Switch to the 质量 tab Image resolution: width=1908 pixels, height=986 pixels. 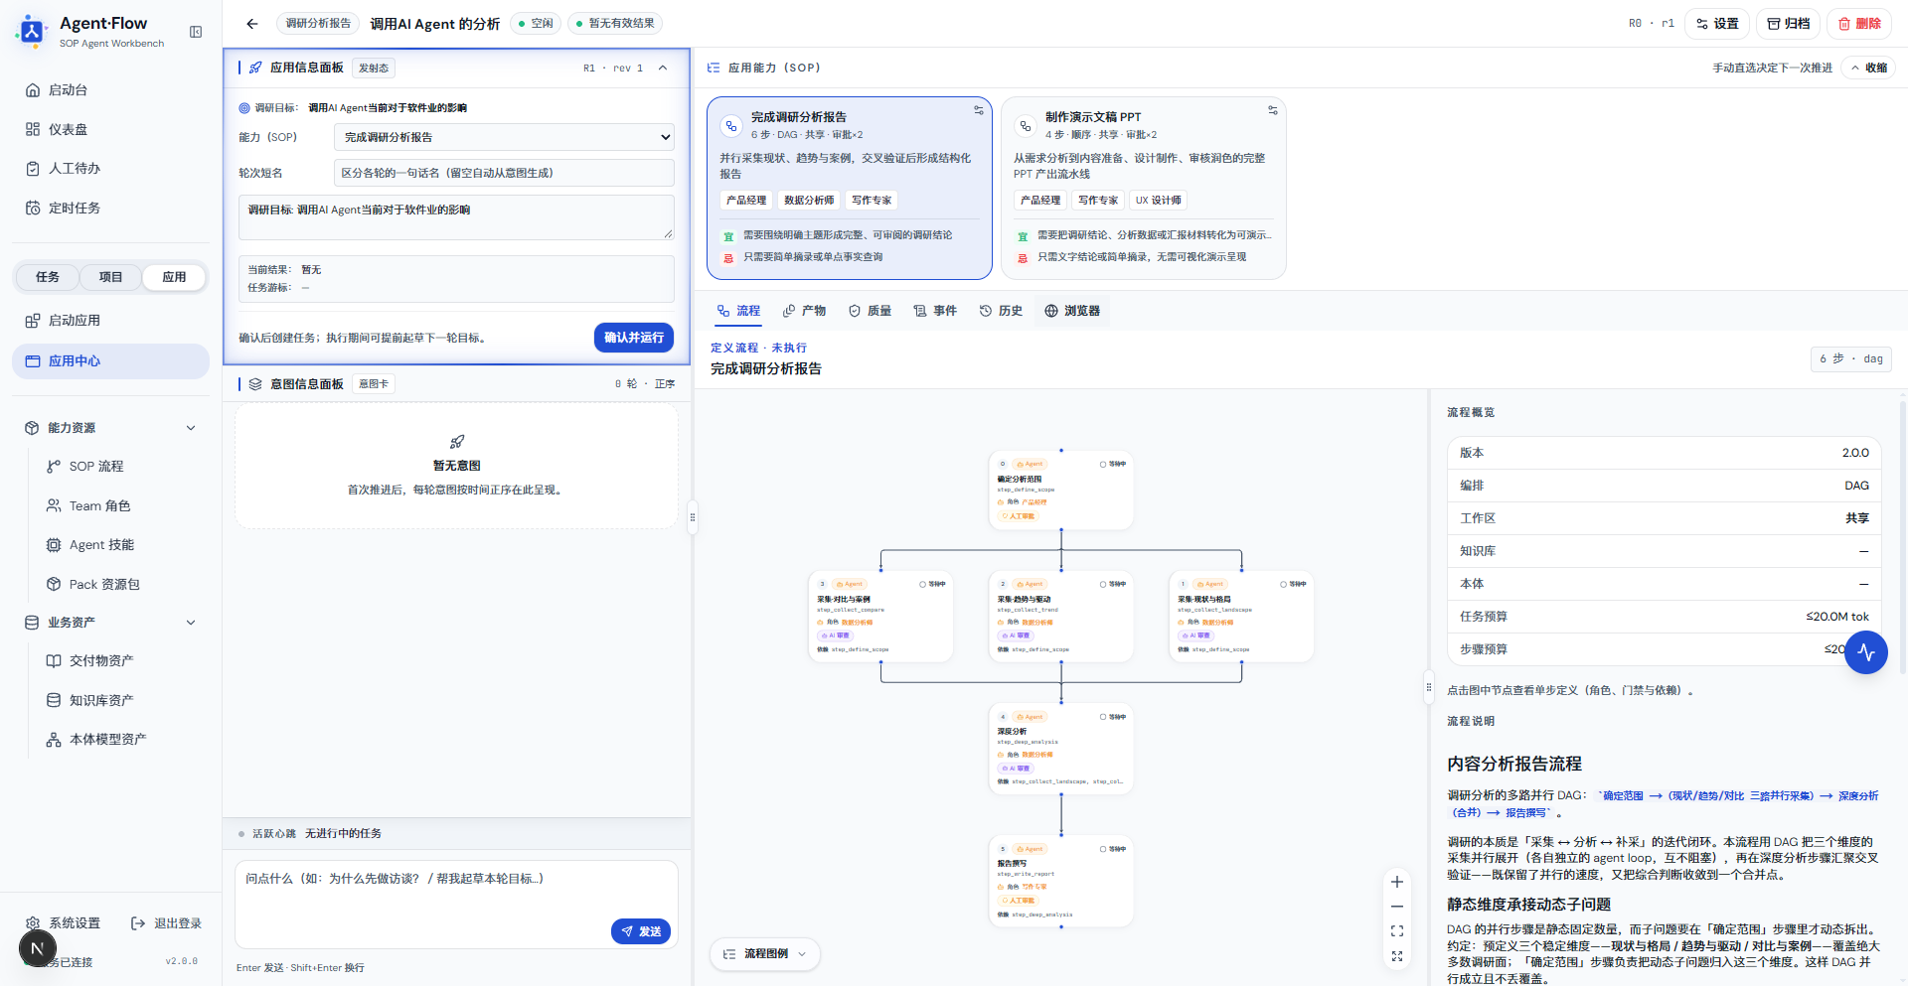tap(870, 311)
